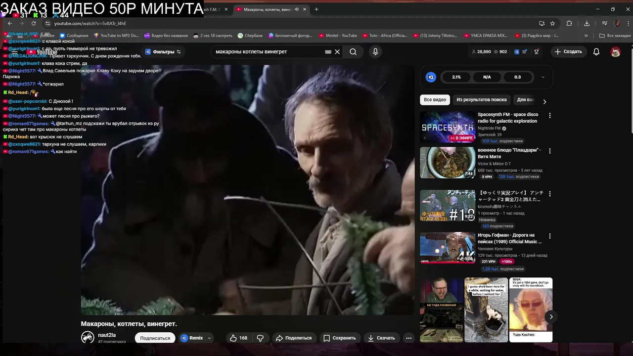633x356 pixels.
Task: Click the N/A stat pill
Action: tap(487, 77)
